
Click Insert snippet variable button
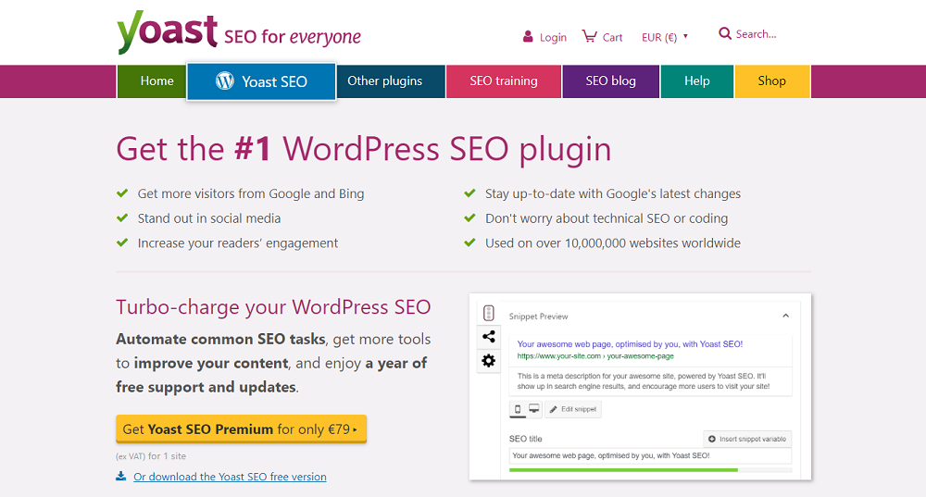pyautogui.click(x=747, y=439)
